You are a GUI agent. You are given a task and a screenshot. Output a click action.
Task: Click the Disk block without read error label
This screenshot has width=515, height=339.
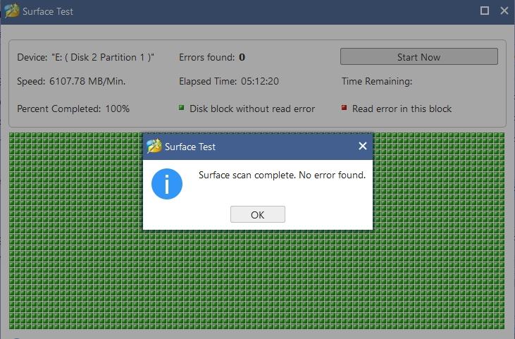click(x=252, y=109)
